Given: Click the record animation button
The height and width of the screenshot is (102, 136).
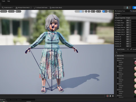Looking at the screenshot, I should pos(107,96).
